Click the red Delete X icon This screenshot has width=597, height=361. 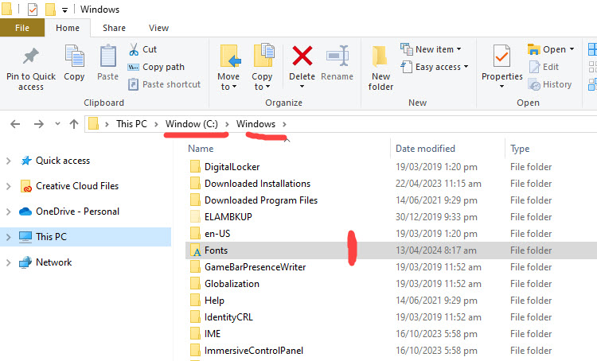click(302, 56)
